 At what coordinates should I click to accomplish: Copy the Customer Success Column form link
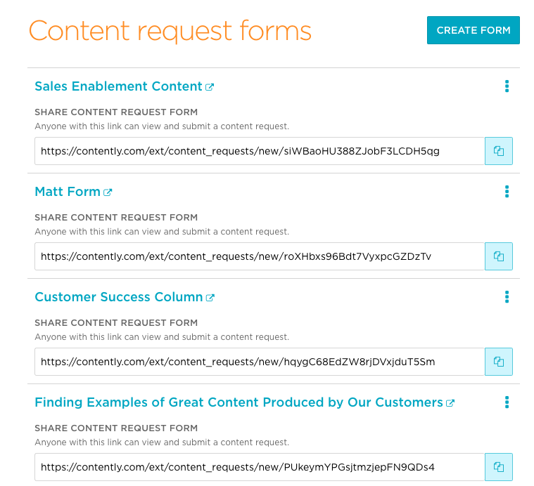(499, 362)
